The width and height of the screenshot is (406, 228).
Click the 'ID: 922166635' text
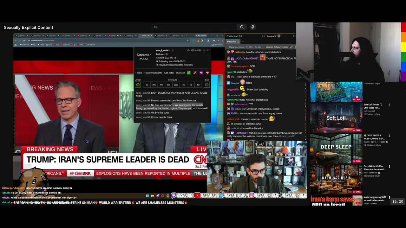(x=194, y=50)
